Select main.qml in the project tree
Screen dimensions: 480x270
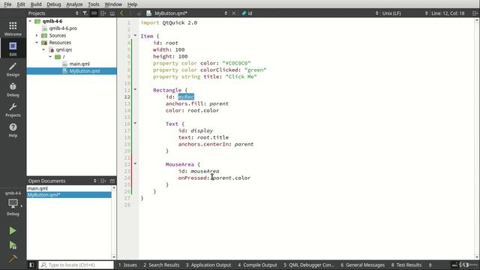click(x=79, y=64)
